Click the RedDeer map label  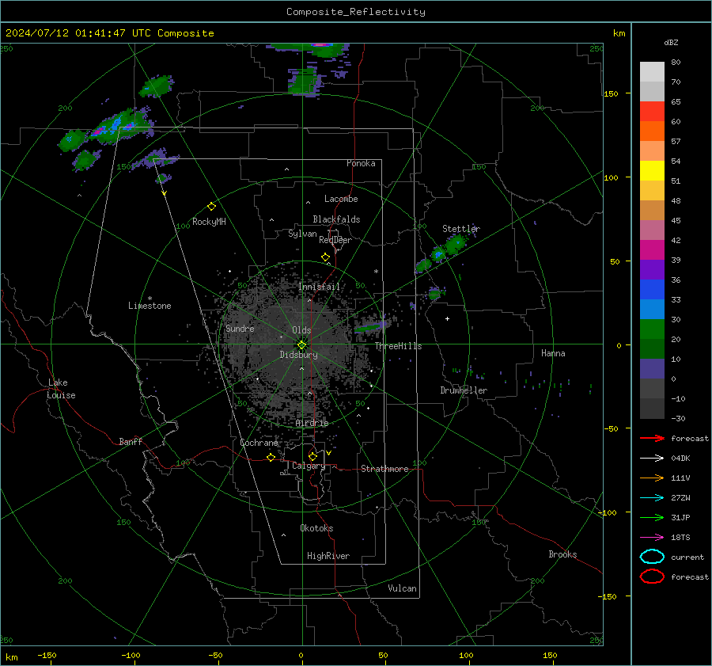[335, 240]
